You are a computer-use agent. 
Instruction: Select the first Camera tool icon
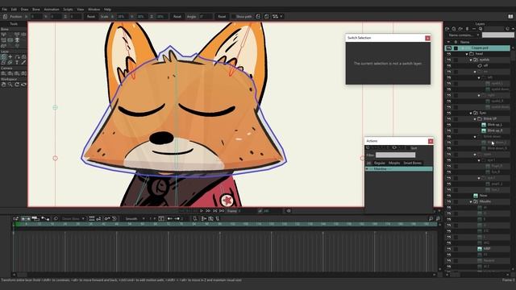3,73
